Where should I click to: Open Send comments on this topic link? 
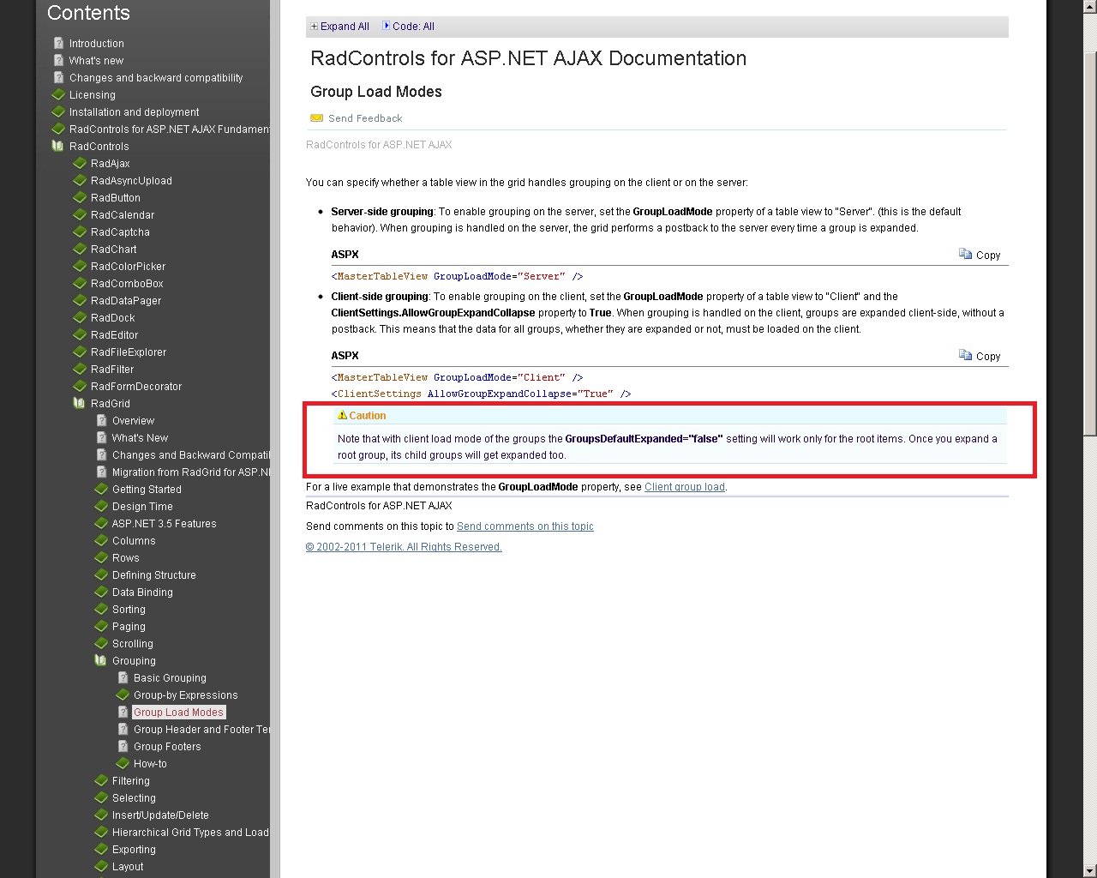click(x=525, y=526)
